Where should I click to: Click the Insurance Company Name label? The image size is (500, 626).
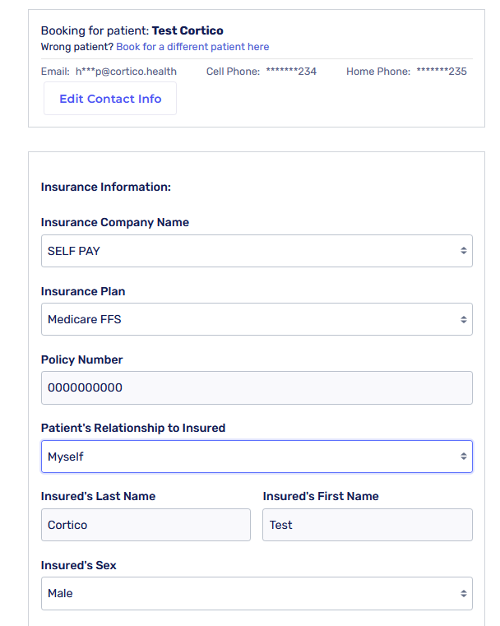click(x=114, y=222)
